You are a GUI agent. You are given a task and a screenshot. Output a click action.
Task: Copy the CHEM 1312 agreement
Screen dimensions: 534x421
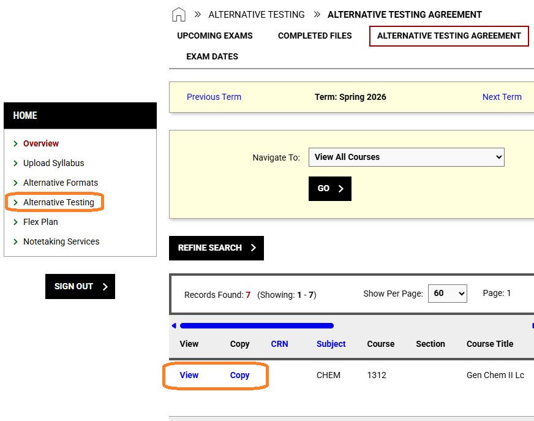240,375
